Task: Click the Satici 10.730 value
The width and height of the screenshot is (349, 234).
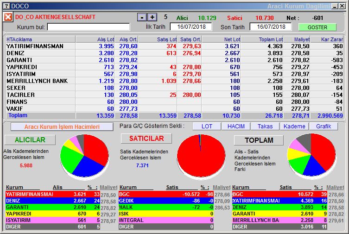Action: click(x=265, y=18)
